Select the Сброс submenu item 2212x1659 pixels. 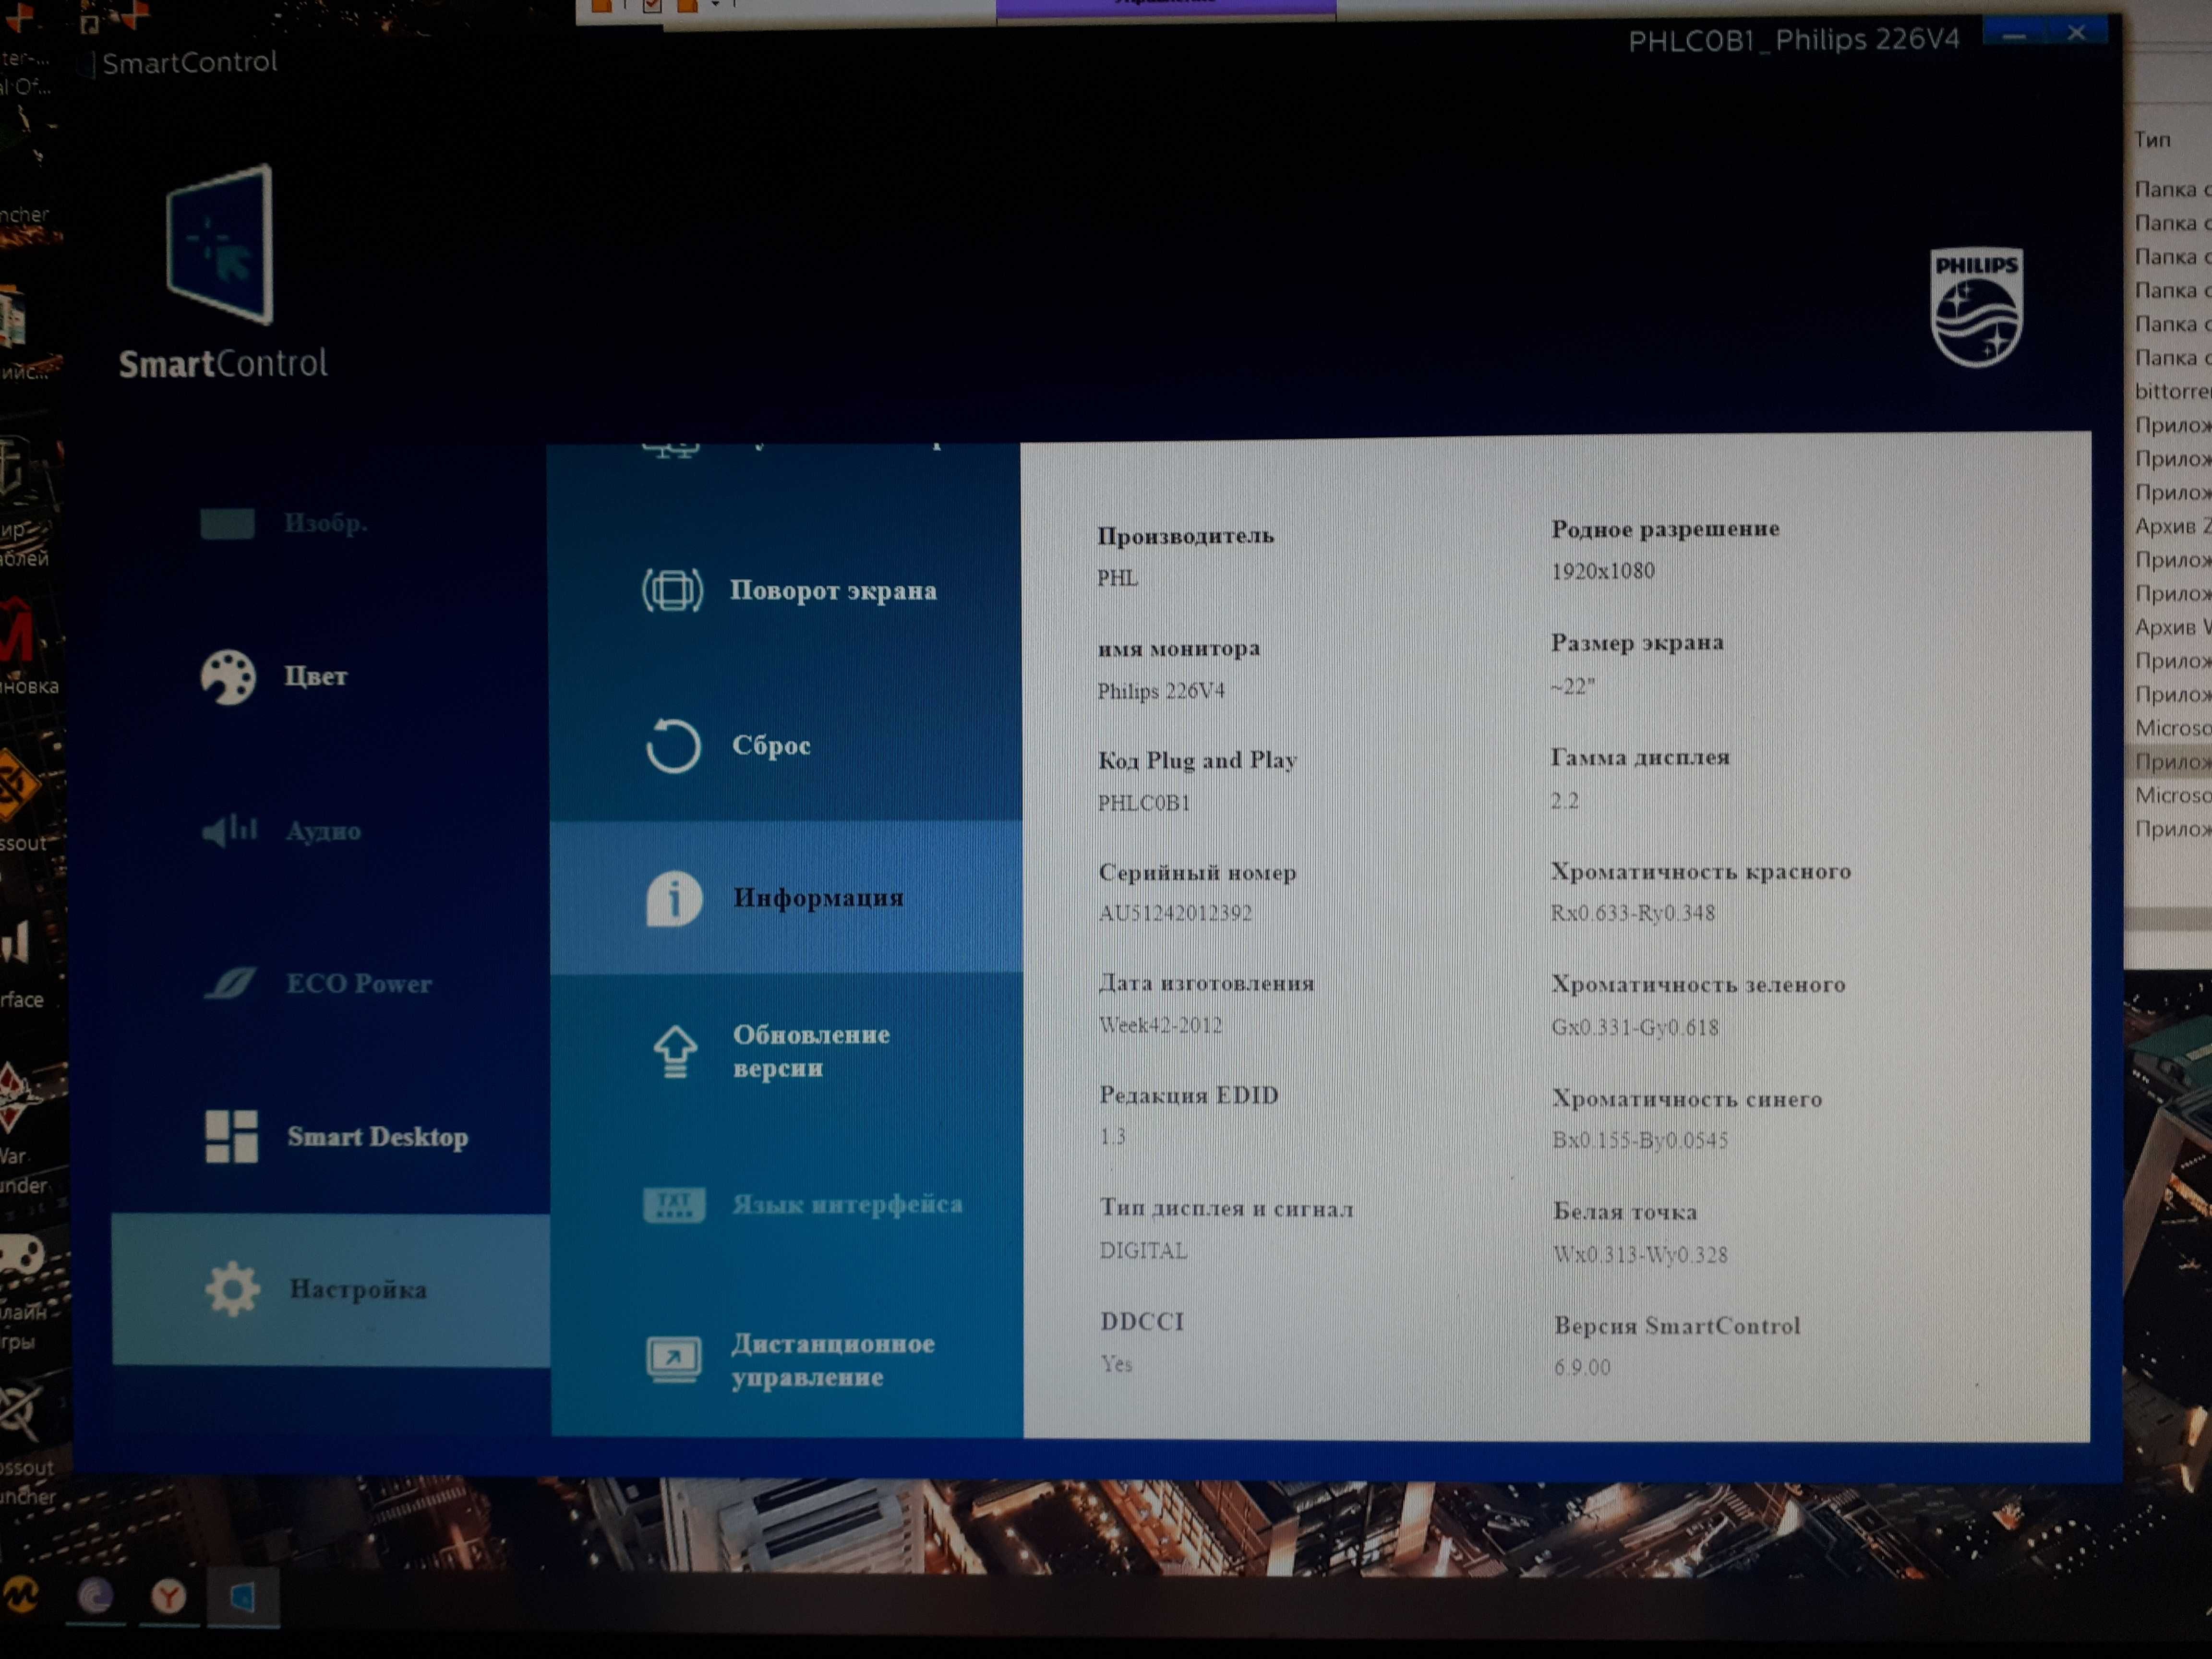click(785, 746)
